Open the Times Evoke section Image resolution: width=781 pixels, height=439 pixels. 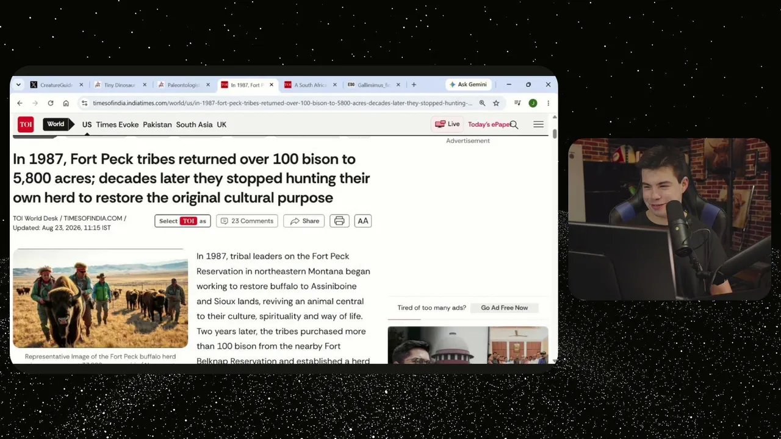[x=117, y=124]
